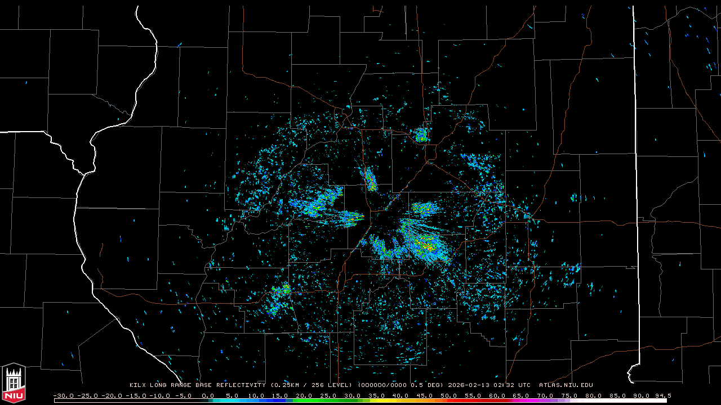This screenshot has height=405, width=721.
Task: Click the 35.0 scale value
Action: (377, 395)
